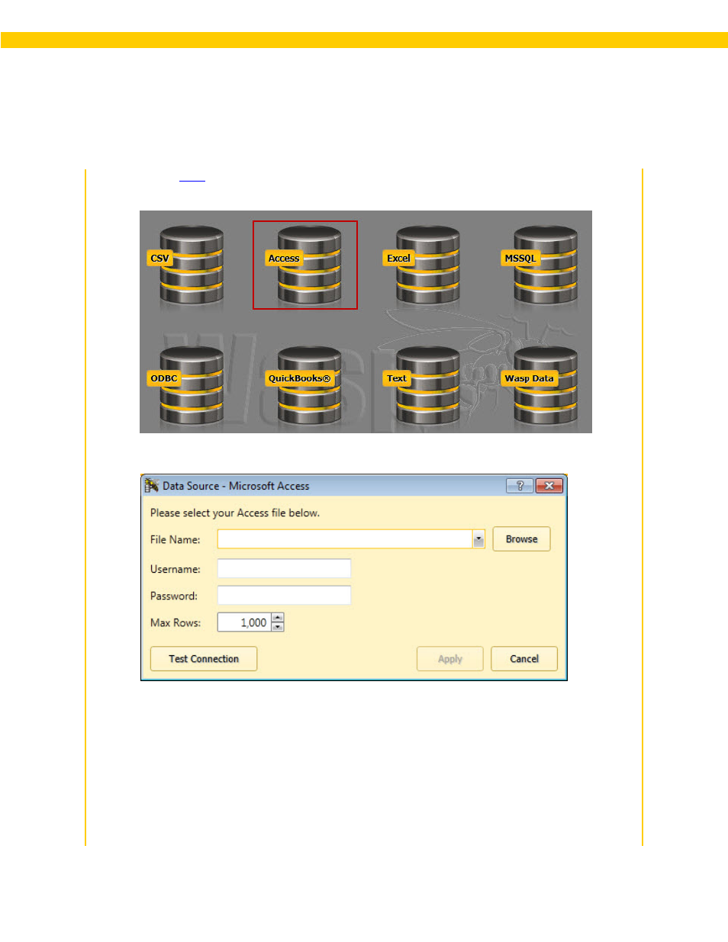Screen dimensions: 728x942
Task: Click 'Please select your Access file below.' text
Action: [x=235, y=513]
